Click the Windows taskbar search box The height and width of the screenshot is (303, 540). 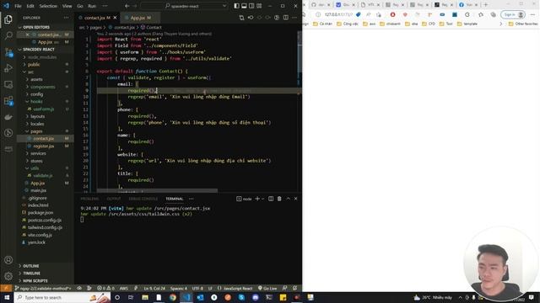pos(62,297)
